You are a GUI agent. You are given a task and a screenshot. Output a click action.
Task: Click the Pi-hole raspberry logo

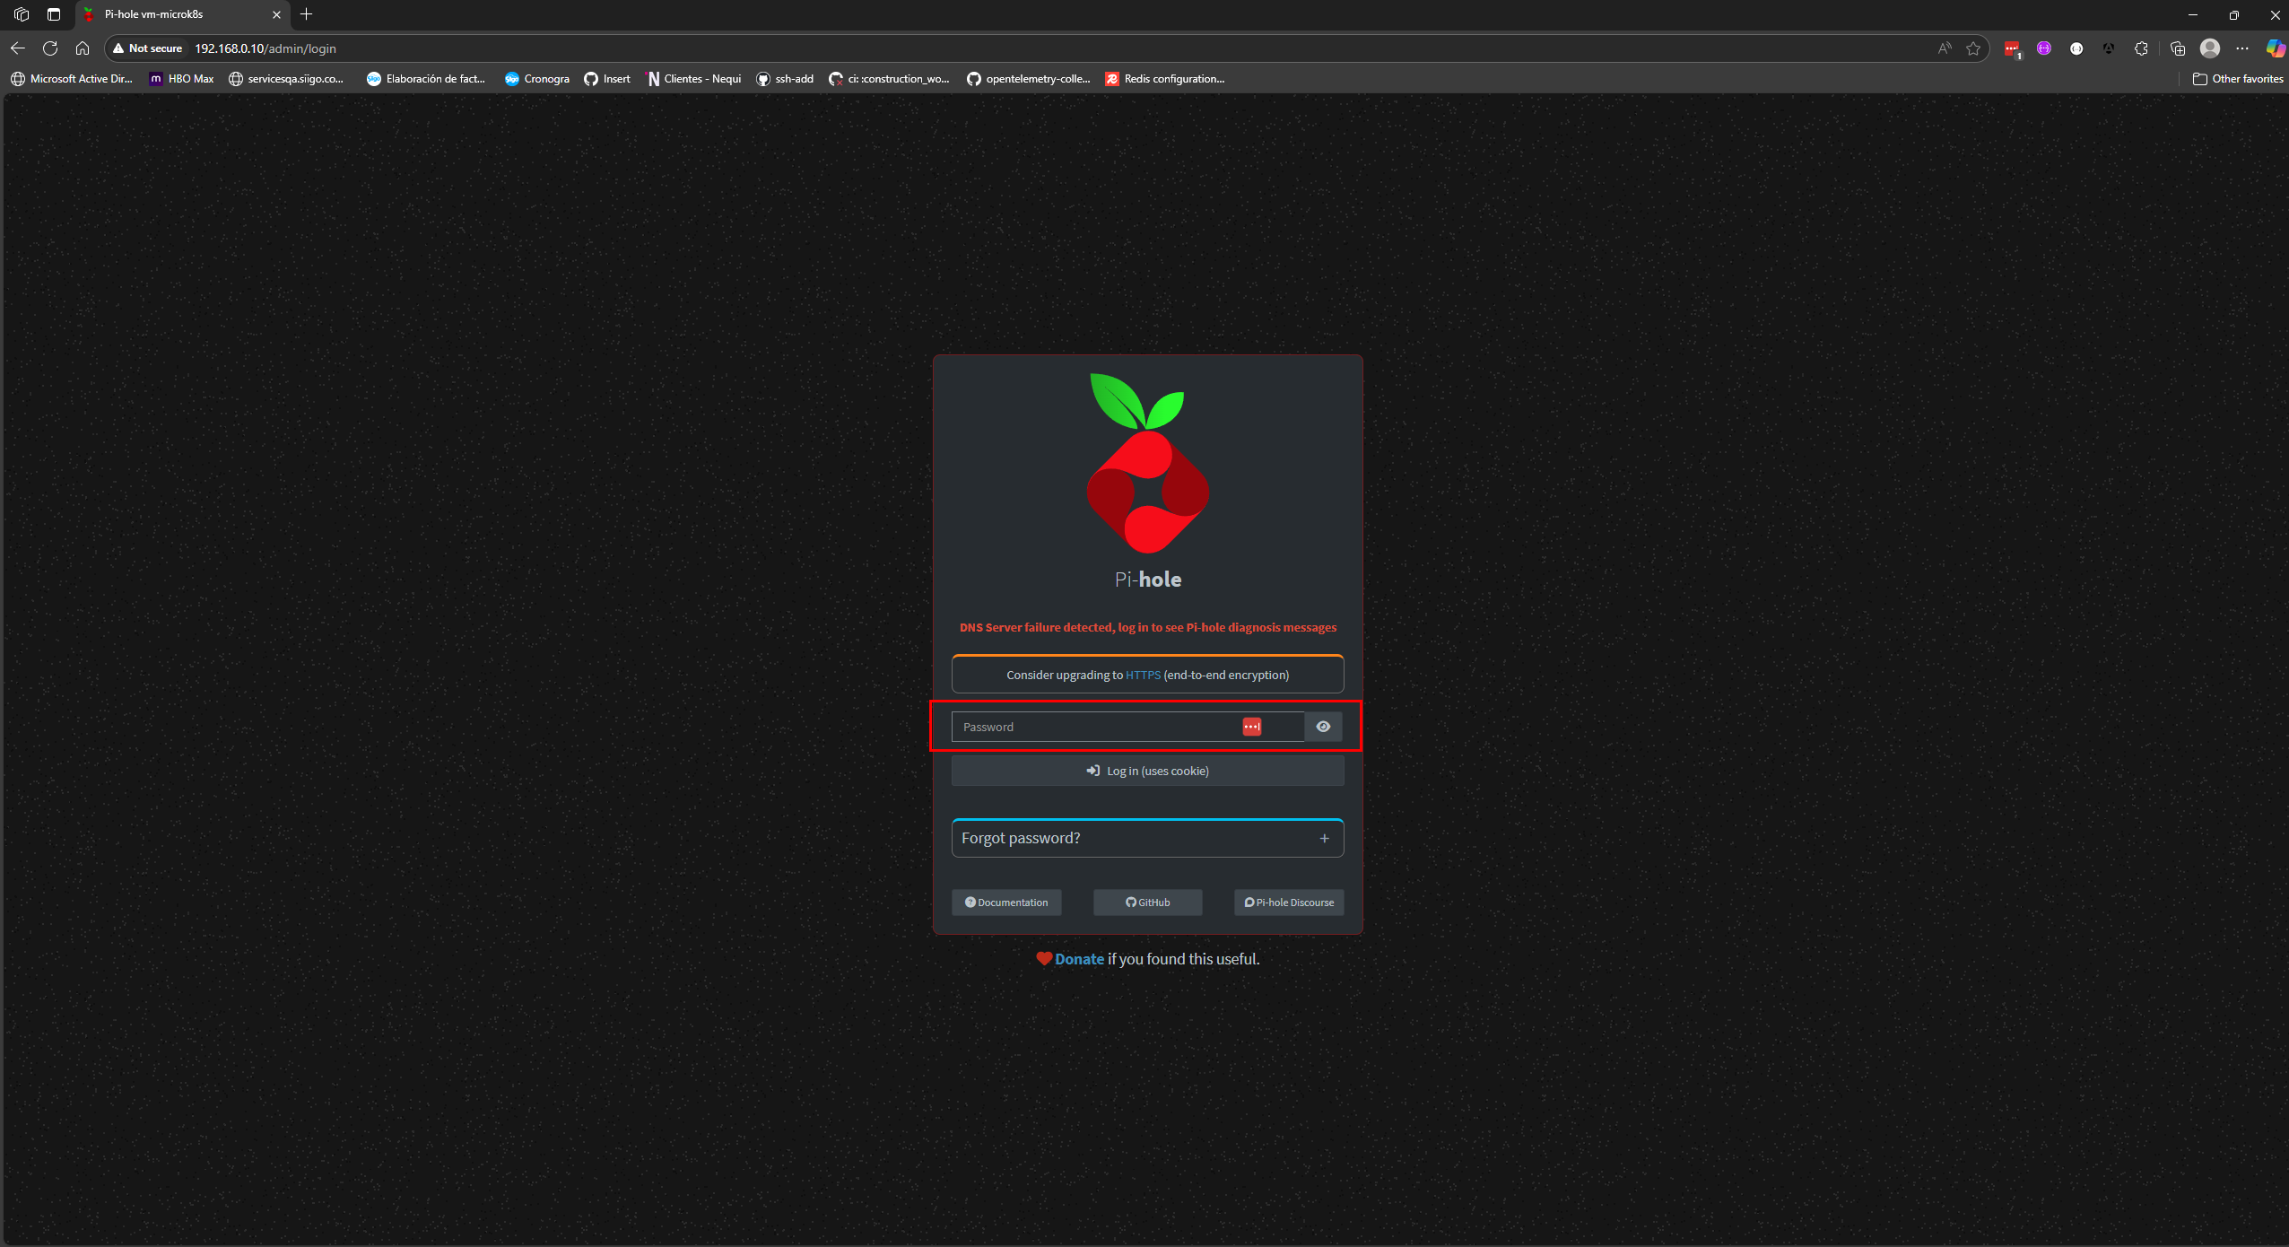(1147, 464)
